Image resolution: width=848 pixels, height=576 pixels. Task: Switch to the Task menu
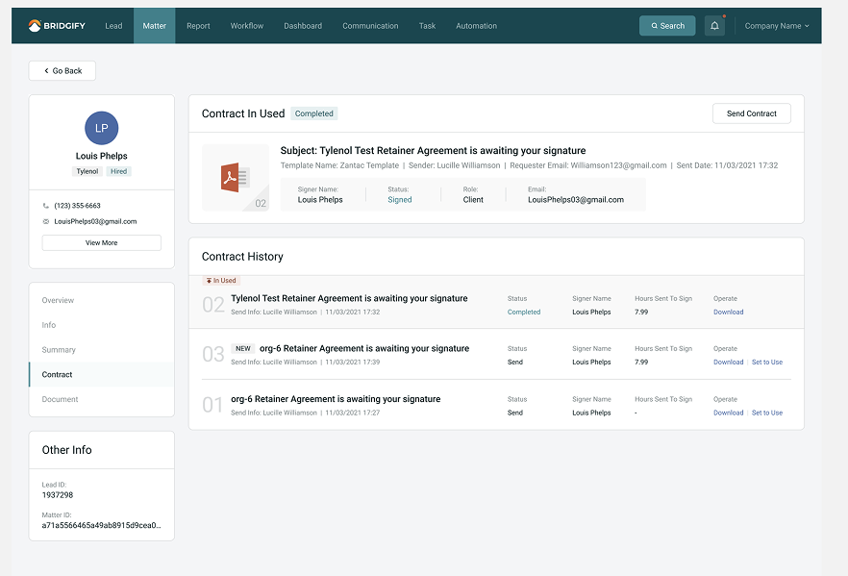click(x=427, y=25)
